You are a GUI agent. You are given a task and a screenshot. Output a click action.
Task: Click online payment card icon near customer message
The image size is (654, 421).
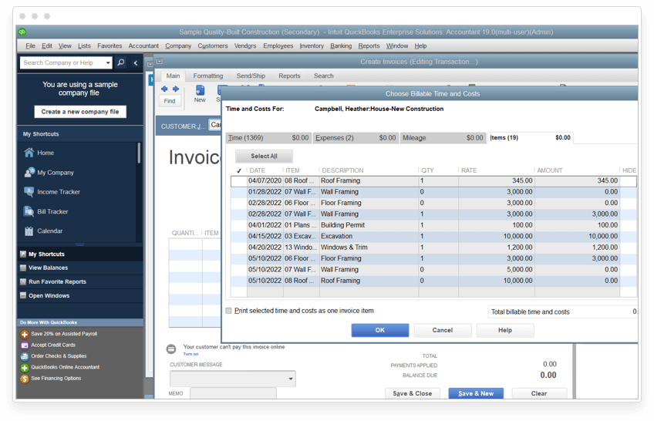pos(171,349)
